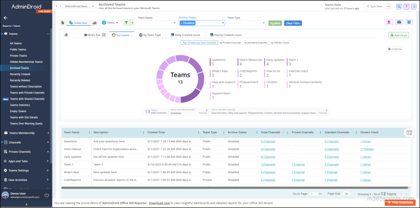Click the table horizontal scrollbar
The width and height of the screenshot is (420, 208).
(x=235, y=188)
